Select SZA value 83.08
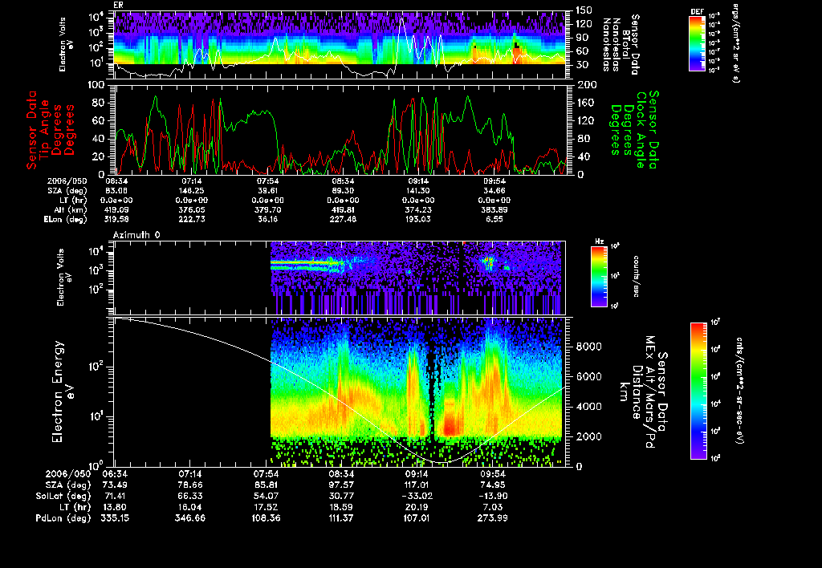The height and width of the screenshot is (568, 822). coord(117,191)
